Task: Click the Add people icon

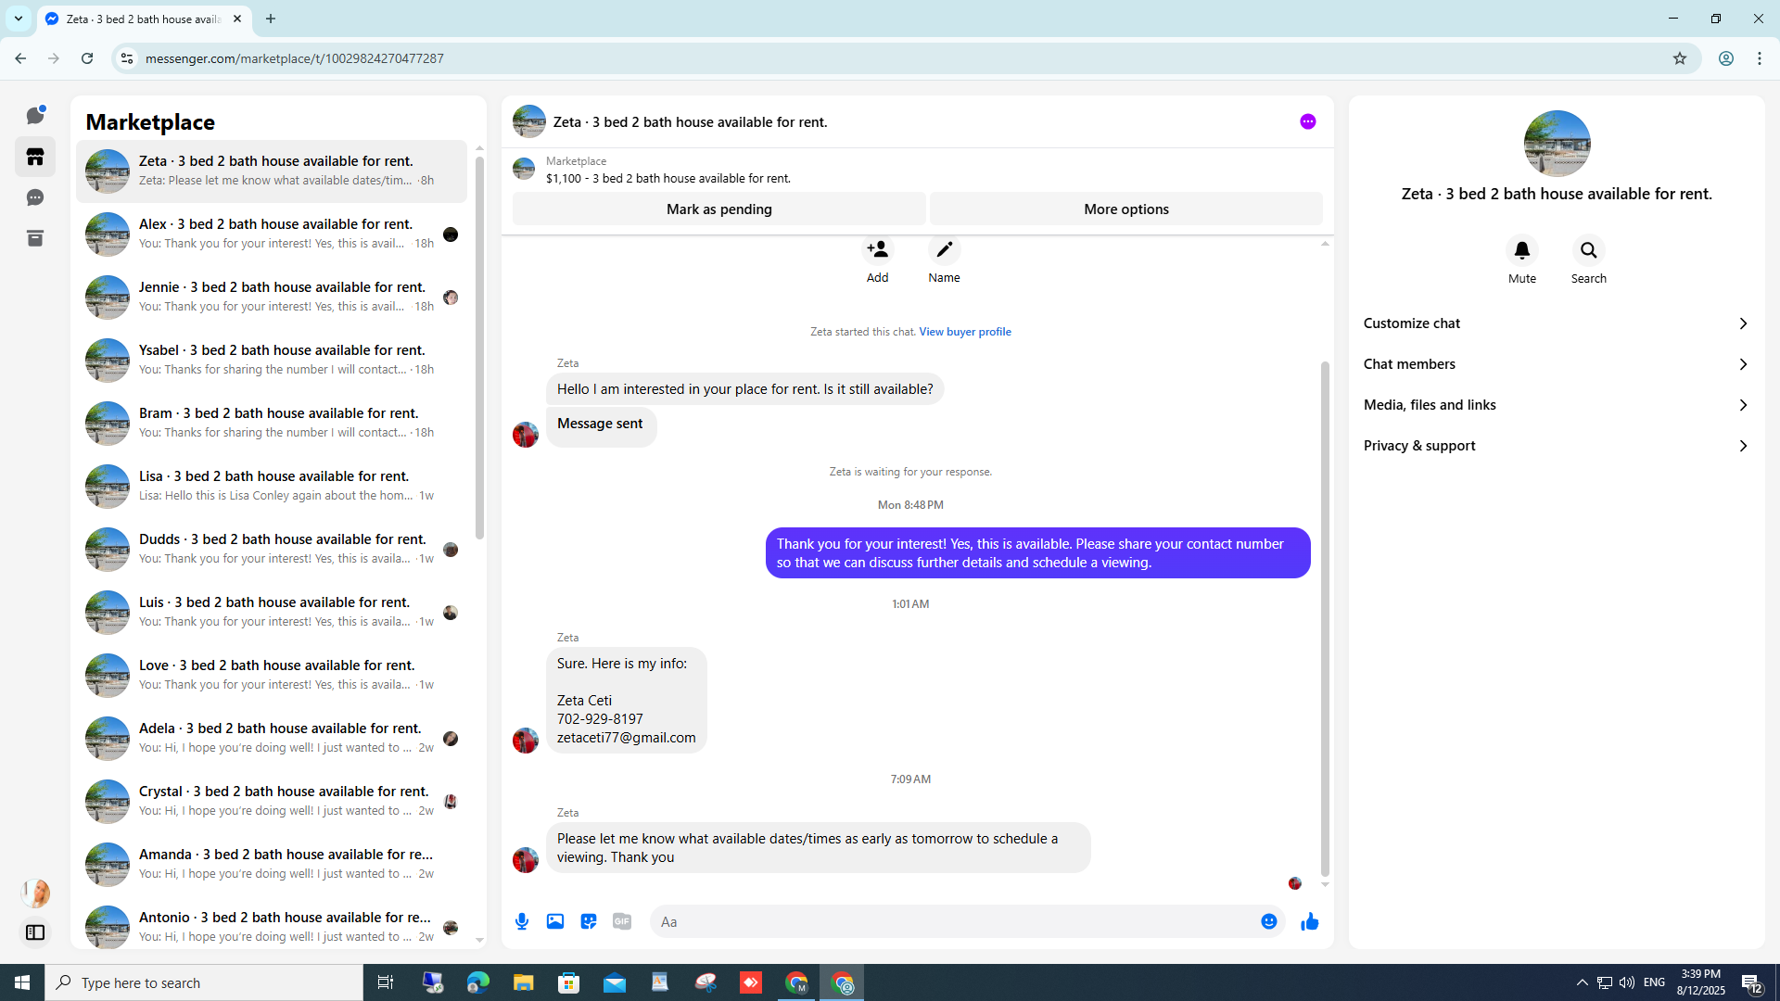Action: point(877,250)
